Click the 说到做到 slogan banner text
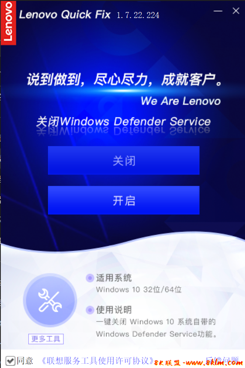 (124, 80)
